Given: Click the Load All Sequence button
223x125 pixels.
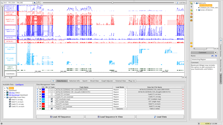Looking at the screenshot, I should [60, 117].
